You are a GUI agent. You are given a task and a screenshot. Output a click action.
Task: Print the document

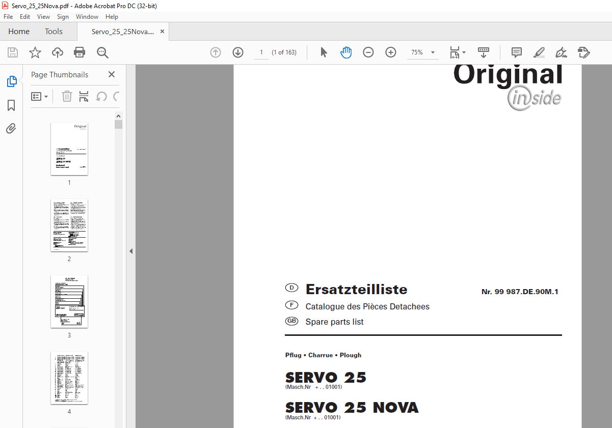(x=79, y=52)
